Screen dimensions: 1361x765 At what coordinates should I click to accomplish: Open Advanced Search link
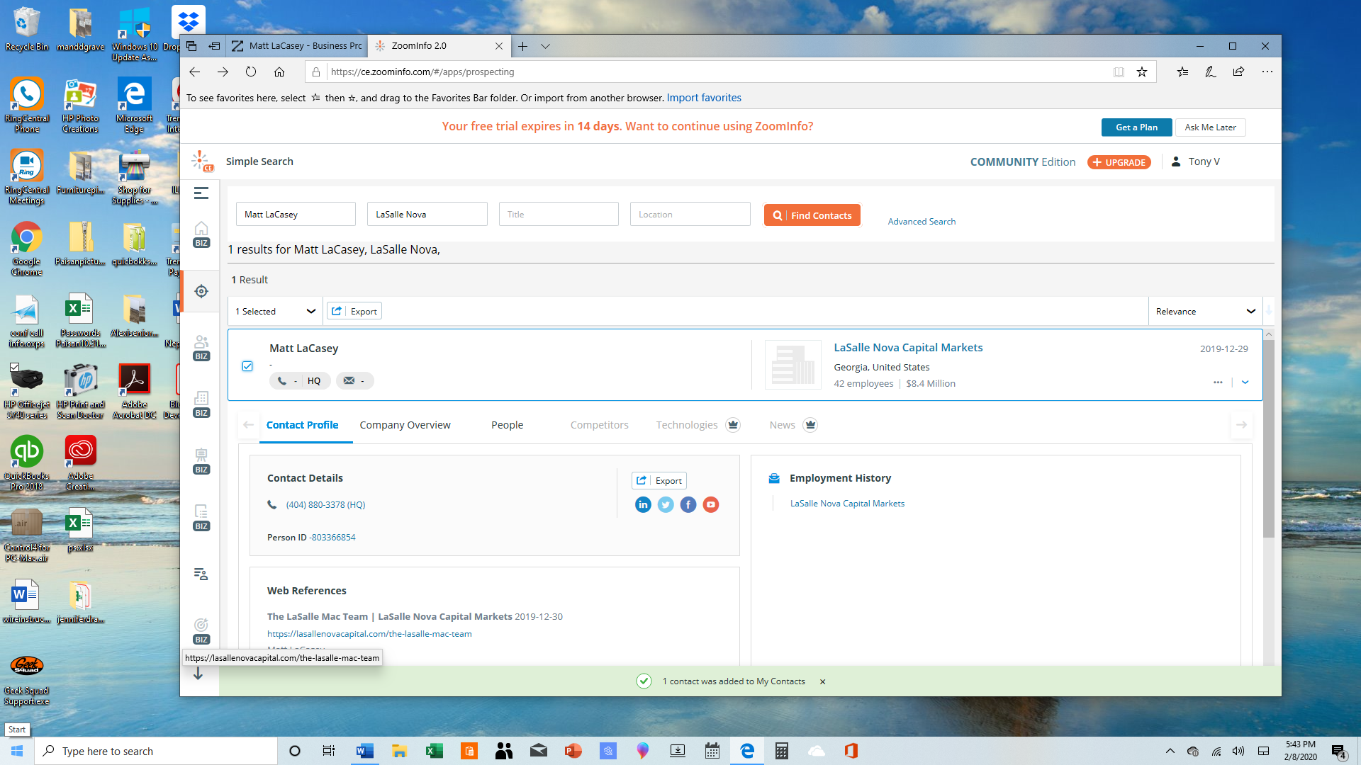(x=922, y=222)
